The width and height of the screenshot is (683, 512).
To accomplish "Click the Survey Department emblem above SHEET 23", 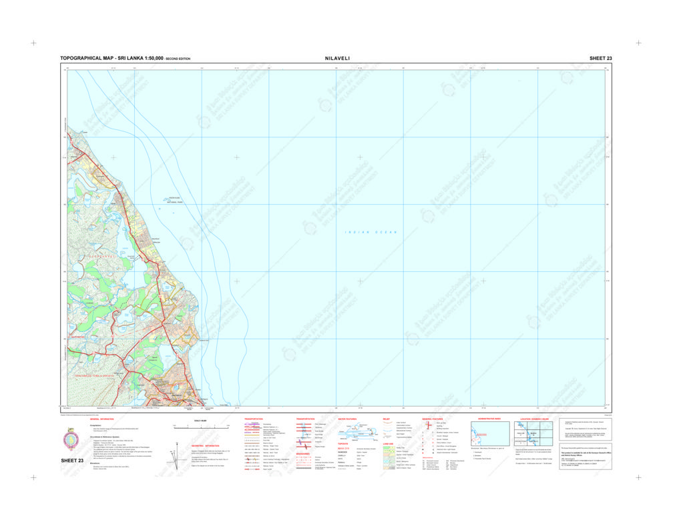I will [71, 439].
